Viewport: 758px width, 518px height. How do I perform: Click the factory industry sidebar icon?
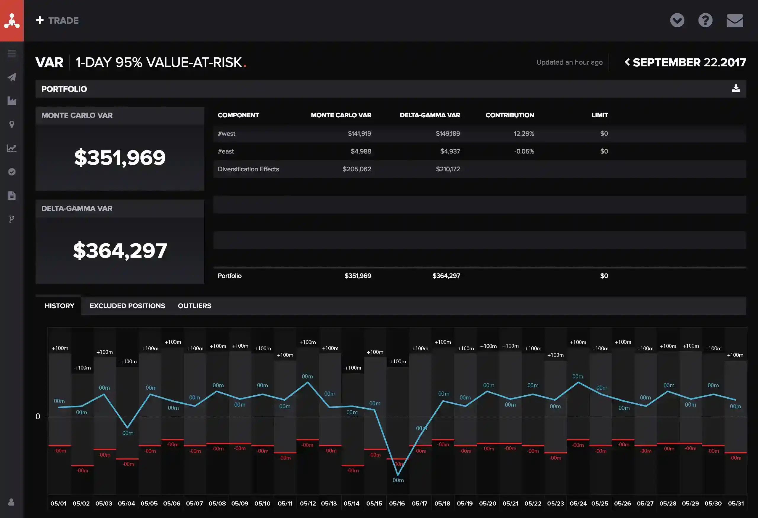12,100
